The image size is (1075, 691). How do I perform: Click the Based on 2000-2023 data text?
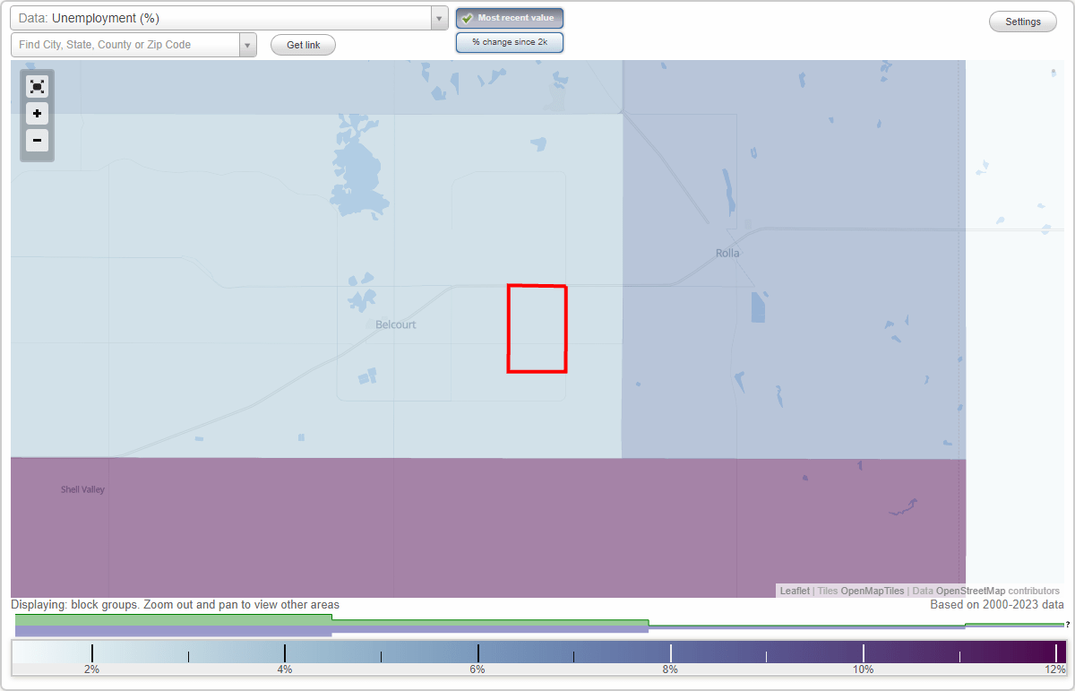[x=997, y=605]
